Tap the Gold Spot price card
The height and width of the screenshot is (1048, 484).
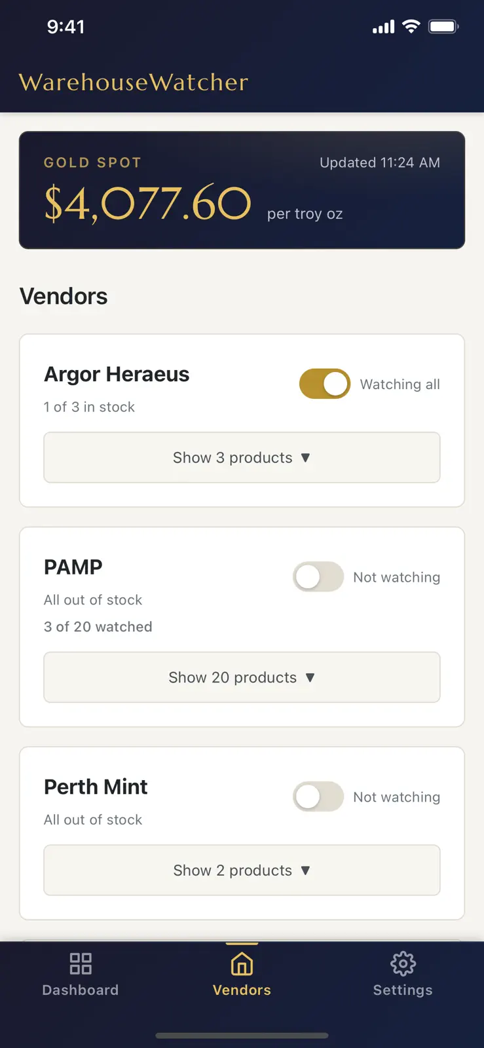coord(242,190)
